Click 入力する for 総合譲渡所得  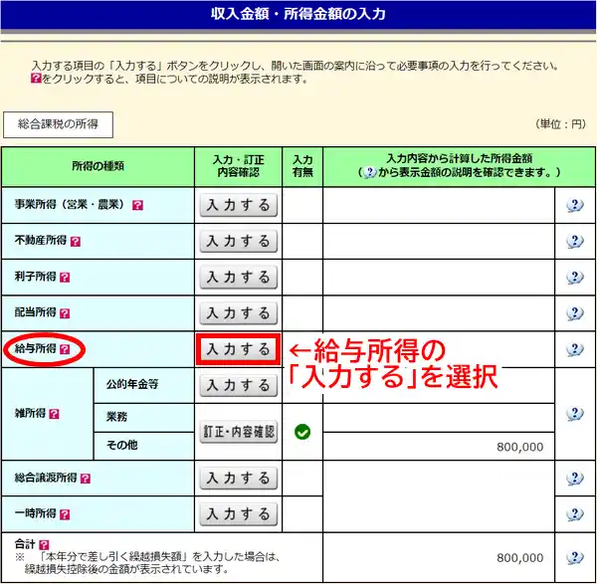pos(239,479)
